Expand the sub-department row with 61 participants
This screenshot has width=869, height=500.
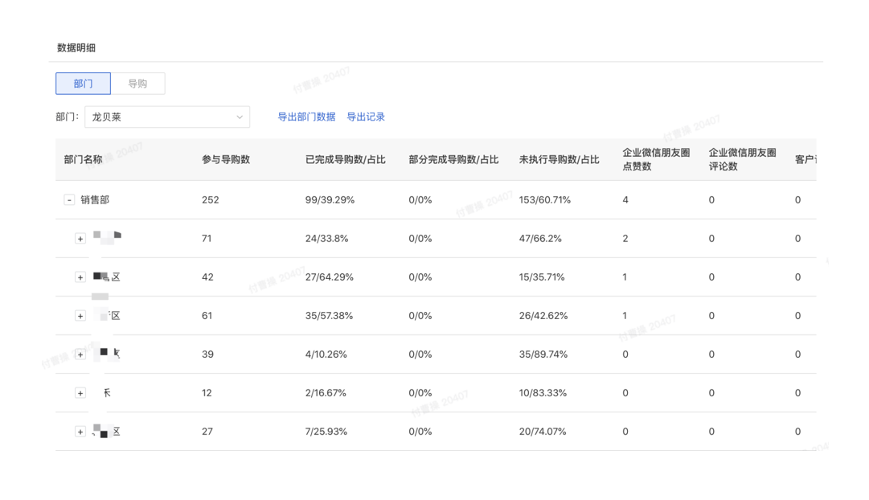click(80, 316)
